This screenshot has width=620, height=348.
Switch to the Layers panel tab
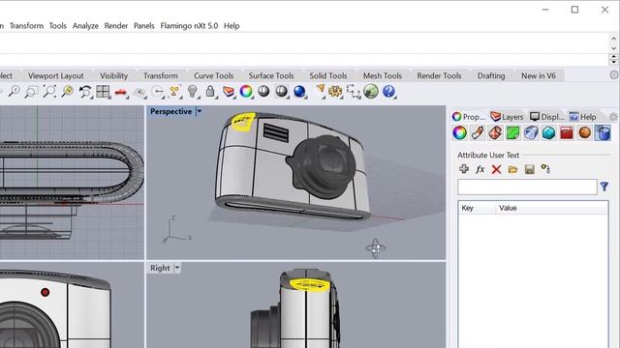tap(507, 117)
